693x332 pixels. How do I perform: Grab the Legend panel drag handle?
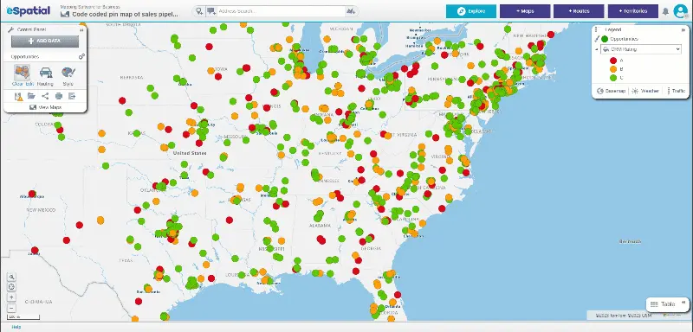coord(596,30)
